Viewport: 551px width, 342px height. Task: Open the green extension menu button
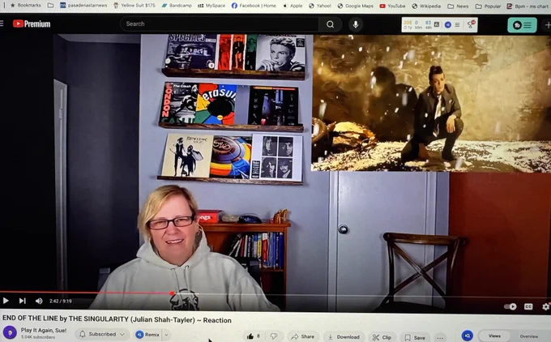coord(522,25)
